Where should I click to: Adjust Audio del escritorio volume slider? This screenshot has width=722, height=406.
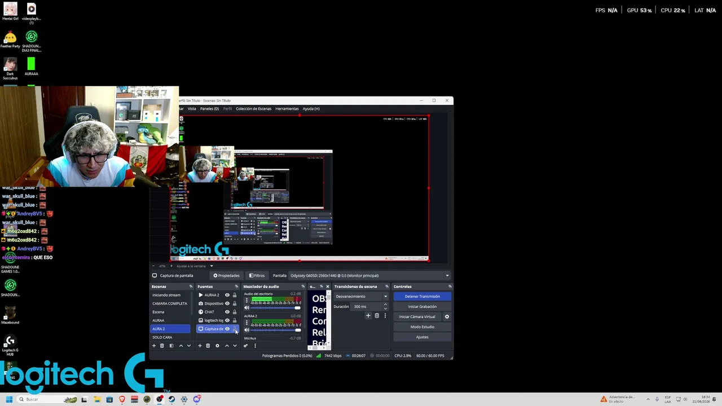(276, 308)
